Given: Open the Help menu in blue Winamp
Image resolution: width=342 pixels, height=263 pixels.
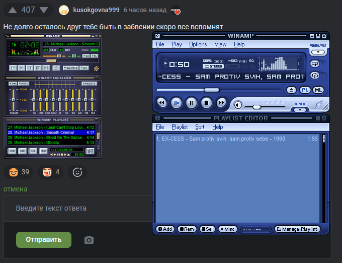Looking at the screenshot, I should pyautogui.click(x=239, y=44).
